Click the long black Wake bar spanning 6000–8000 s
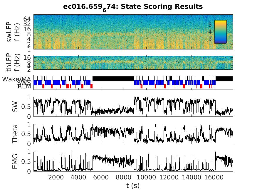Image resolution: width=257 pixels, height=192 pixels. point(113,79)
